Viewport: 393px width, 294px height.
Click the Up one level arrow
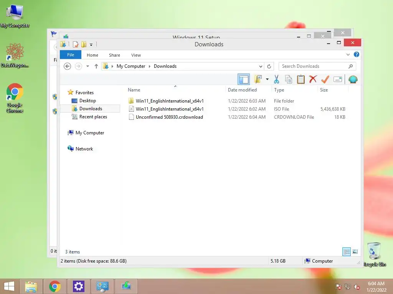(x=96, y=66)
